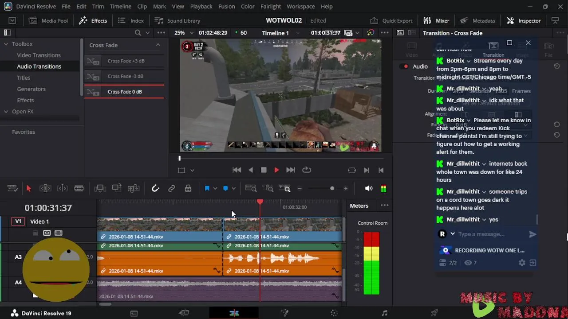
Task: Open the Sound Library panel
Action: click(177, 21)
